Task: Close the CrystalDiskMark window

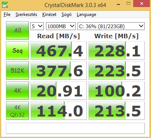Action: click(x=142, y=4)
